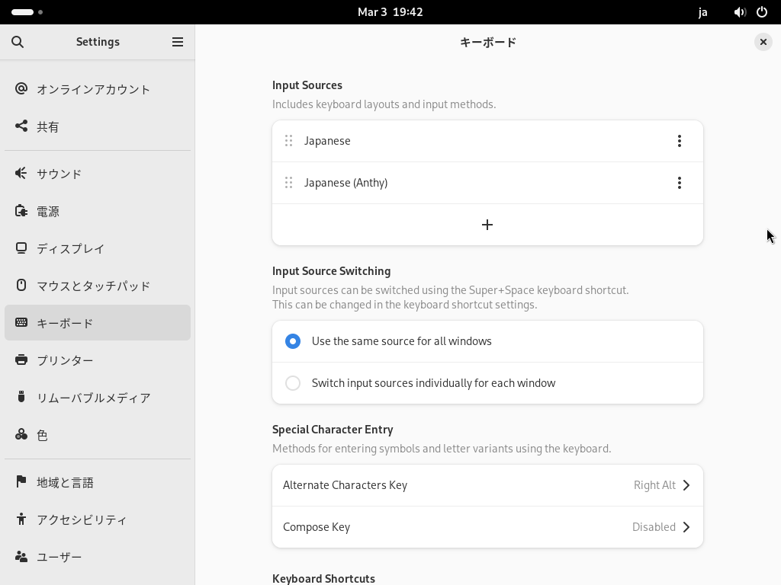Open 共有 sharing panel
Screen dimensions: 781x585
(98, 126)
